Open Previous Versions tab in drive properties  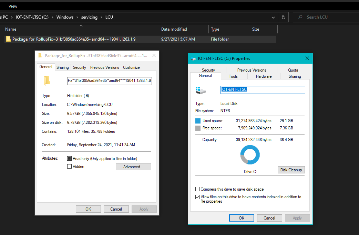[252, 70]
